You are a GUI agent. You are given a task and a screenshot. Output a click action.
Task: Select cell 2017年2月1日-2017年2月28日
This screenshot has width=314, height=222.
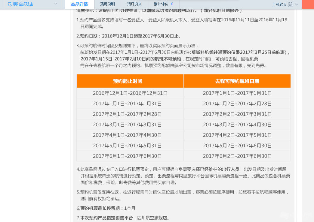coord(130,114)
